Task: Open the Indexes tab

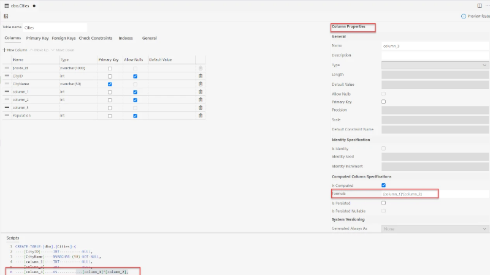Action: [126, 38]
